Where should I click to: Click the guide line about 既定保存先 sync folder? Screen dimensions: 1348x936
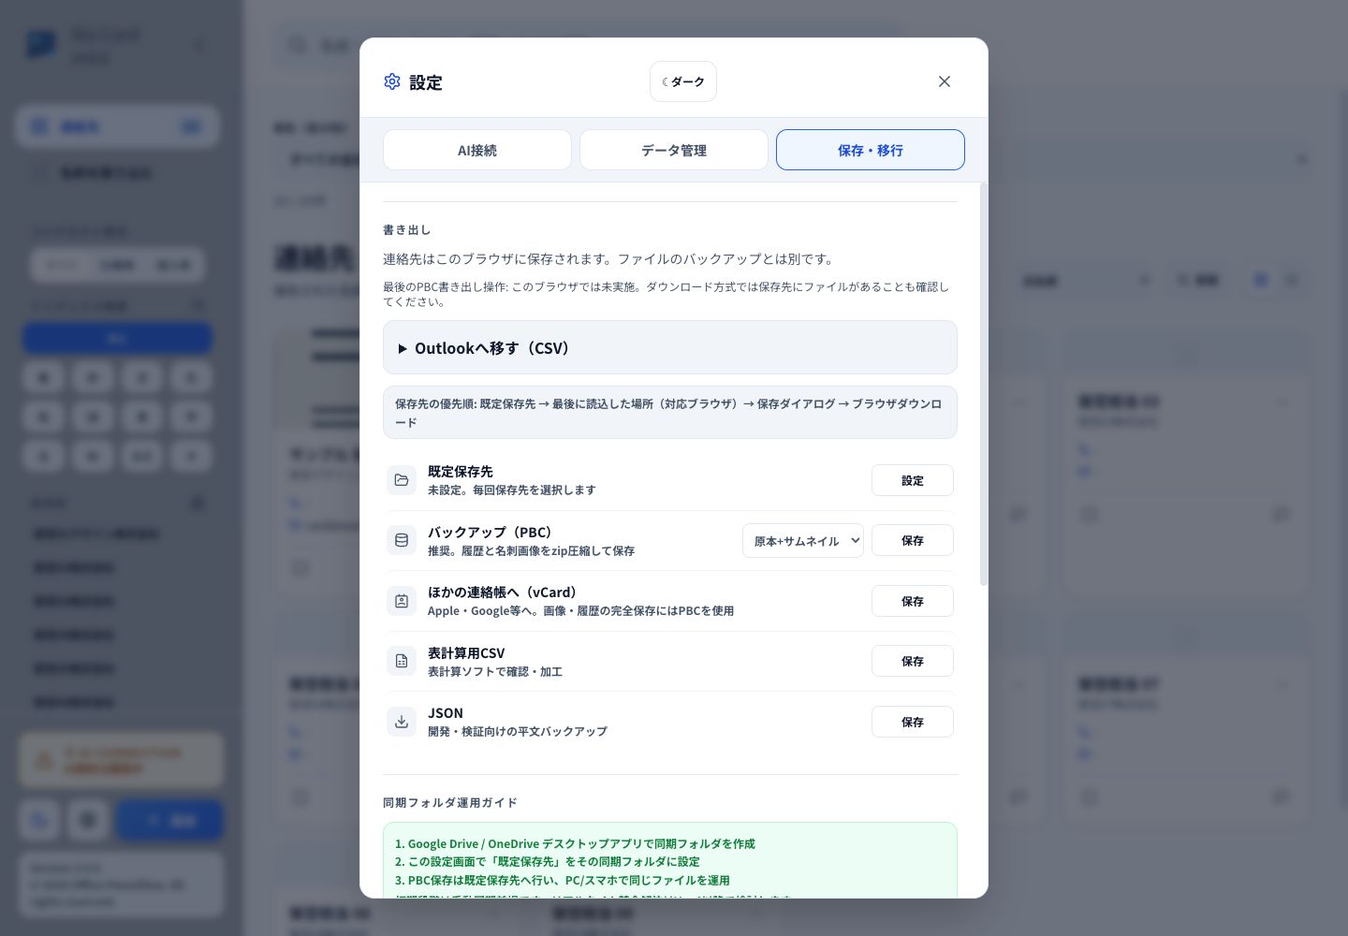[548, 861]
